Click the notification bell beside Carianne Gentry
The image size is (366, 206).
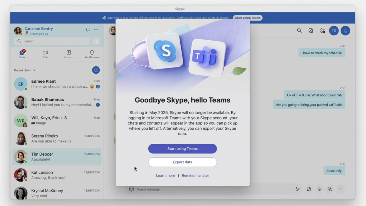[x=88, y=29]
